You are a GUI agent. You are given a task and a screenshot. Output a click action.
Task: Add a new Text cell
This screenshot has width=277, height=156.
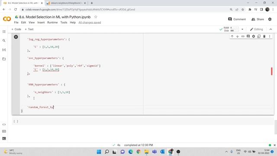pyautogui.click(x=29, y=29)
